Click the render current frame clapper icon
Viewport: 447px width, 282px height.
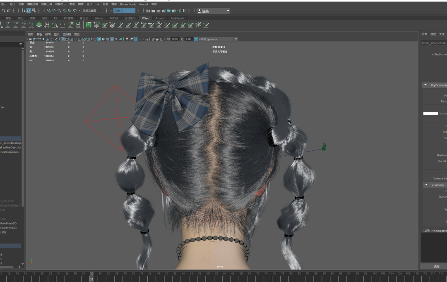pos(154,10)
